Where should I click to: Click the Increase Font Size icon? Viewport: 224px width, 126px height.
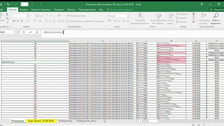[38, 16]
